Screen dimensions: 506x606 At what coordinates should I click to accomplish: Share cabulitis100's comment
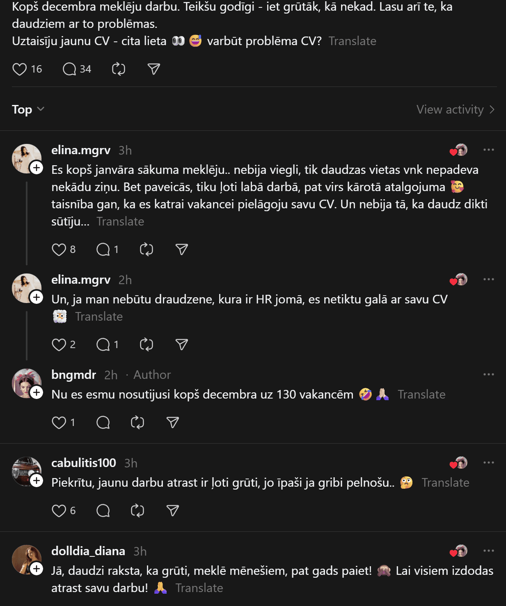click(x=173, y=511)
